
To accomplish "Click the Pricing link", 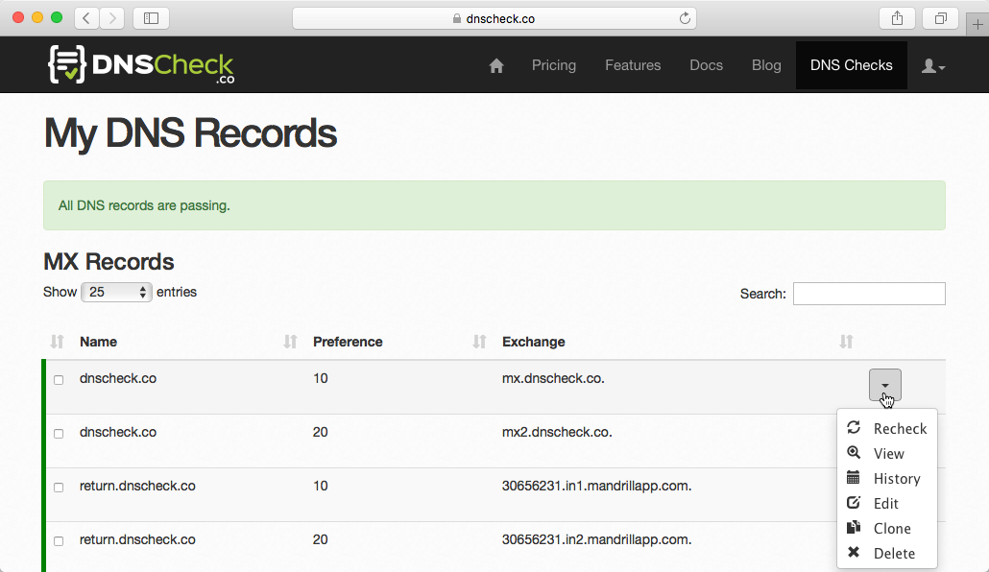I will [x=553, y=64].
